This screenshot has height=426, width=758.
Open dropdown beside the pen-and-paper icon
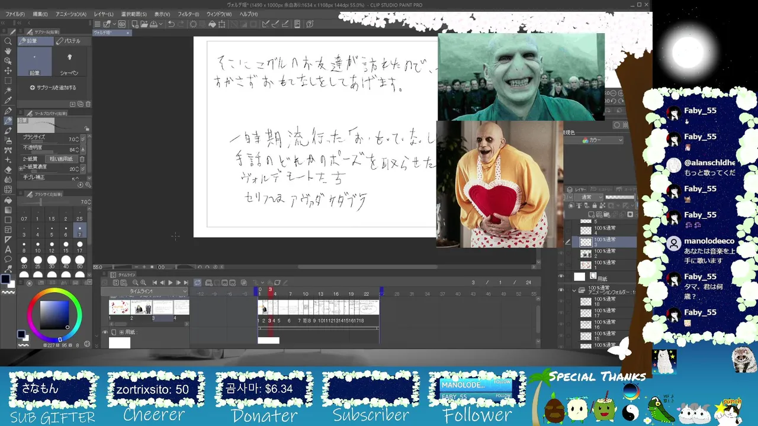(x=115, y=24)
